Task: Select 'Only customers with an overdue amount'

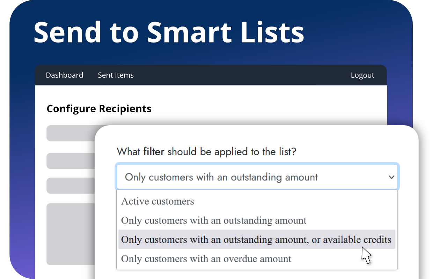Action: tap(257, 258)
